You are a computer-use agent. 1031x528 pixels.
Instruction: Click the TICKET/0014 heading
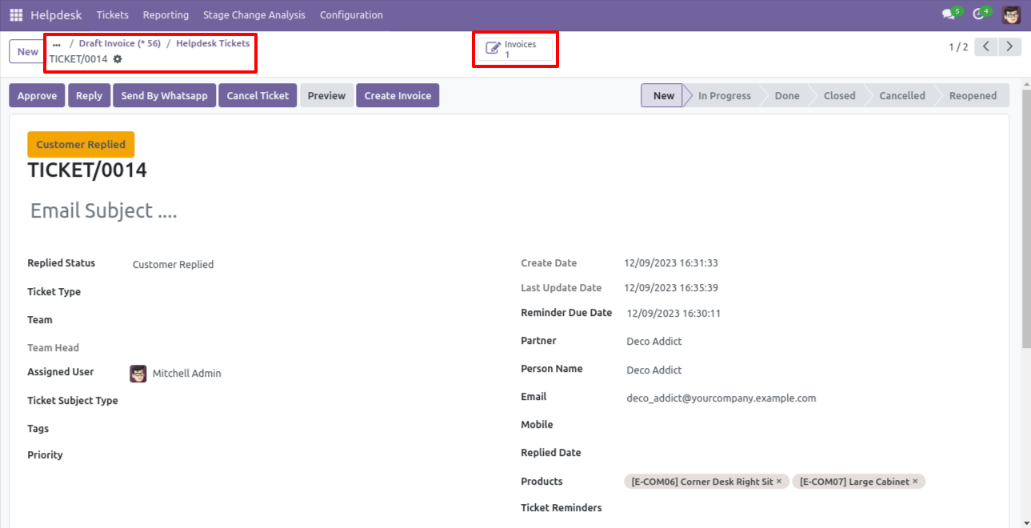pos(87,170)
